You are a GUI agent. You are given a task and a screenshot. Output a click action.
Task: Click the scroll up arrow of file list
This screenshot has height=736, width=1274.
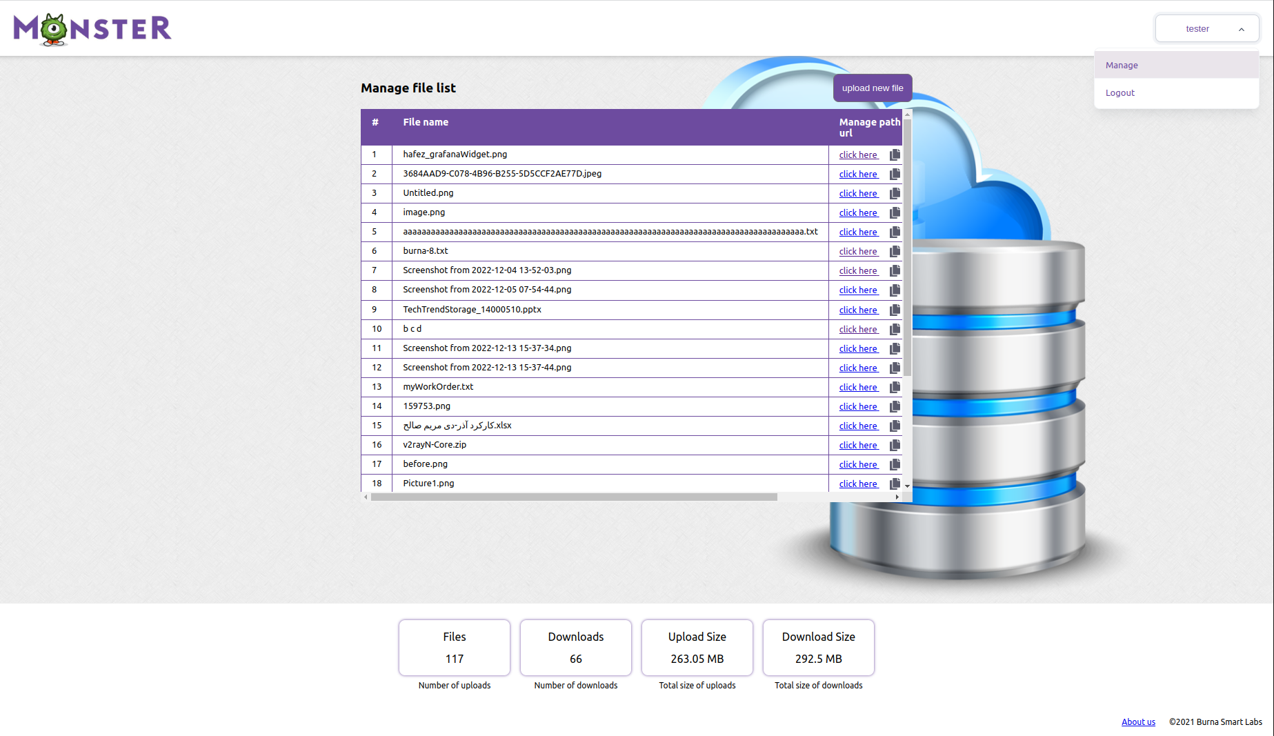tap(908, 114)
